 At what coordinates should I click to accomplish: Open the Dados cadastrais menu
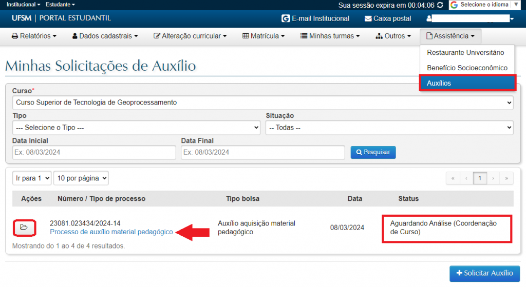click(105, 36)
